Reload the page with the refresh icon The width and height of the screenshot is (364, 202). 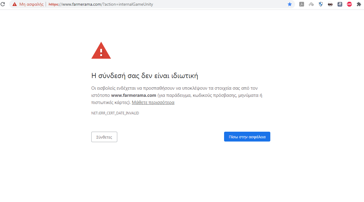(x=3, y=4)
